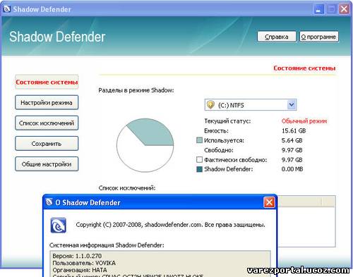
Task: Open Общие настройки section
Action: click(47, 164)
